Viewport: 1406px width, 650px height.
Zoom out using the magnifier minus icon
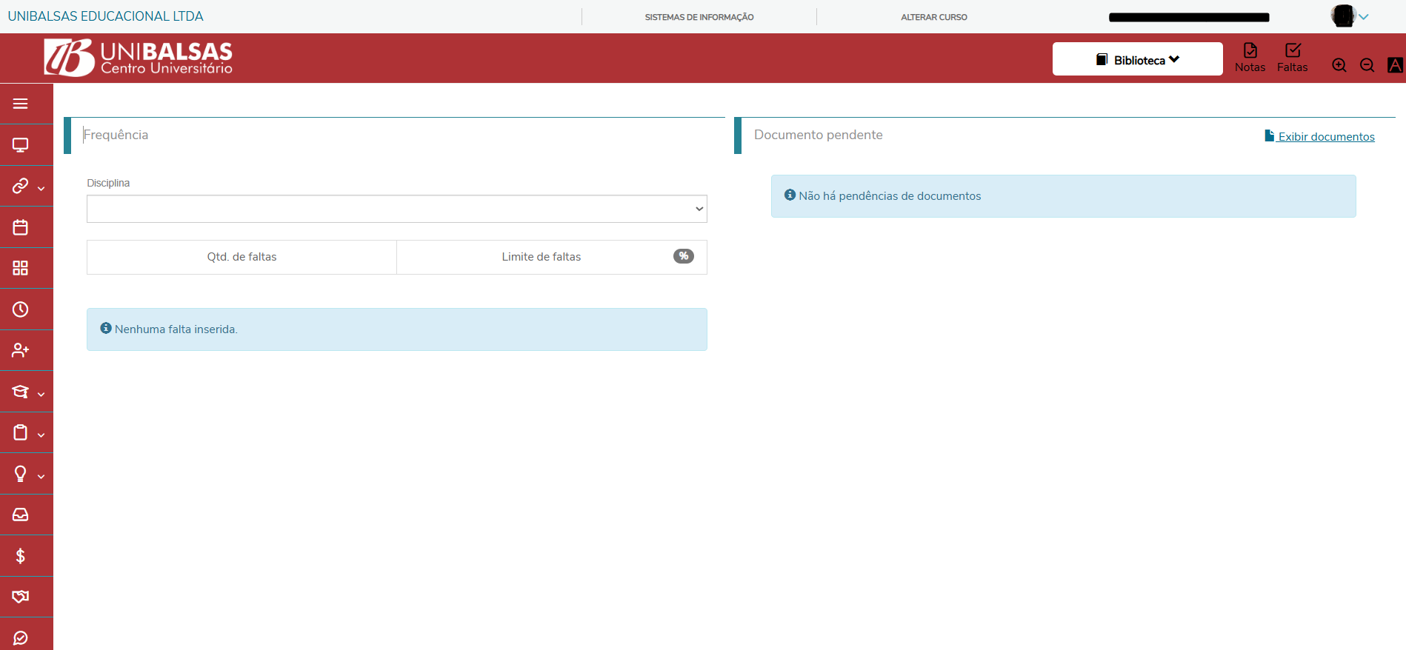[x=1367, y=65]
